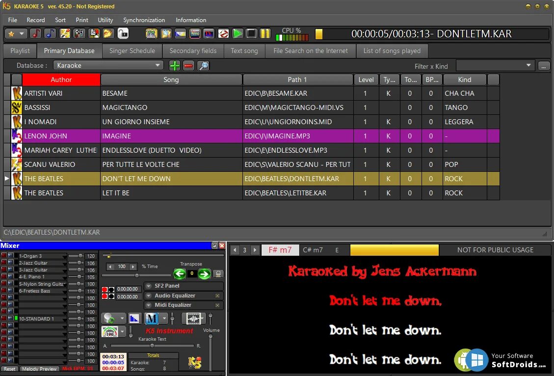Open the Database Karaoke dropdown
Image resolution: width=554 pixels, height=376 pixels.
click(x=157, y=65)
